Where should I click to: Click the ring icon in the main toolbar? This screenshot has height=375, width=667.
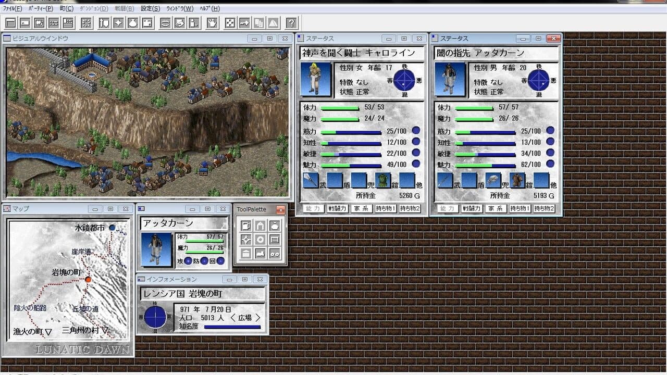(166, 23)
